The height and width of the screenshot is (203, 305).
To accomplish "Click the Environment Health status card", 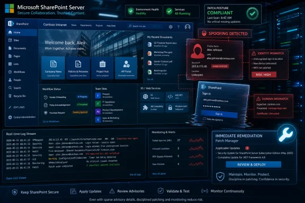I will pyautogui.click(x=143, y=12).
